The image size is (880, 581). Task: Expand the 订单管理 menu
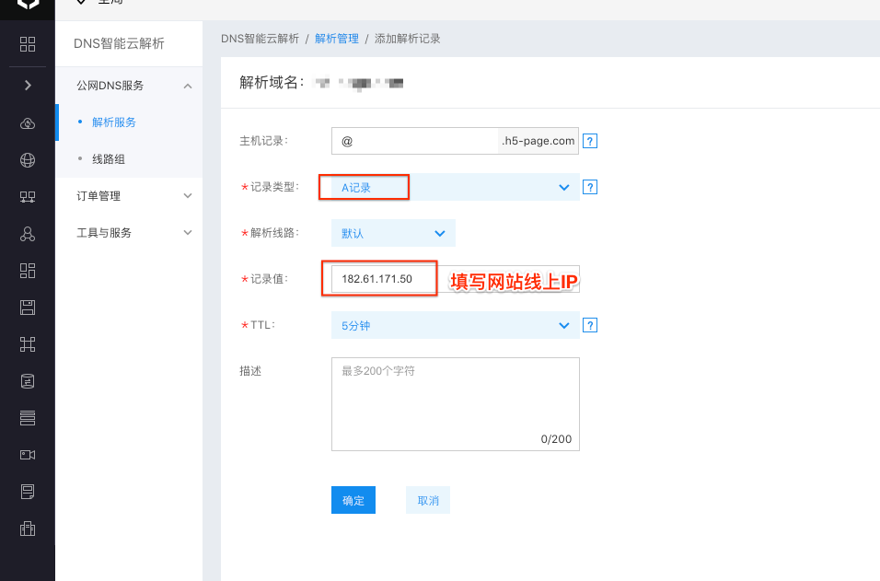coord(188,196)
